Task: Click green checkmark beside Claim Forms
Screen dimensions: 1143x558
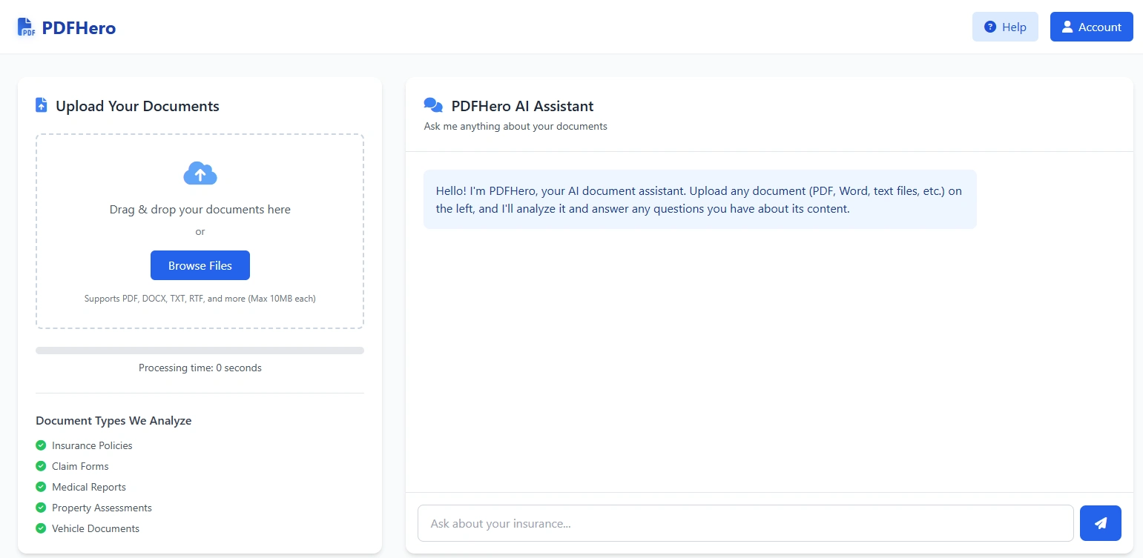Action: click(41, 466)
